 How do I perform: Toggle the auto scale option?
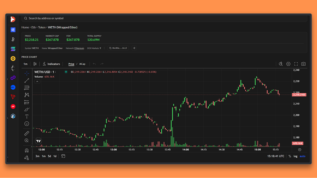(x=302, y=156)
